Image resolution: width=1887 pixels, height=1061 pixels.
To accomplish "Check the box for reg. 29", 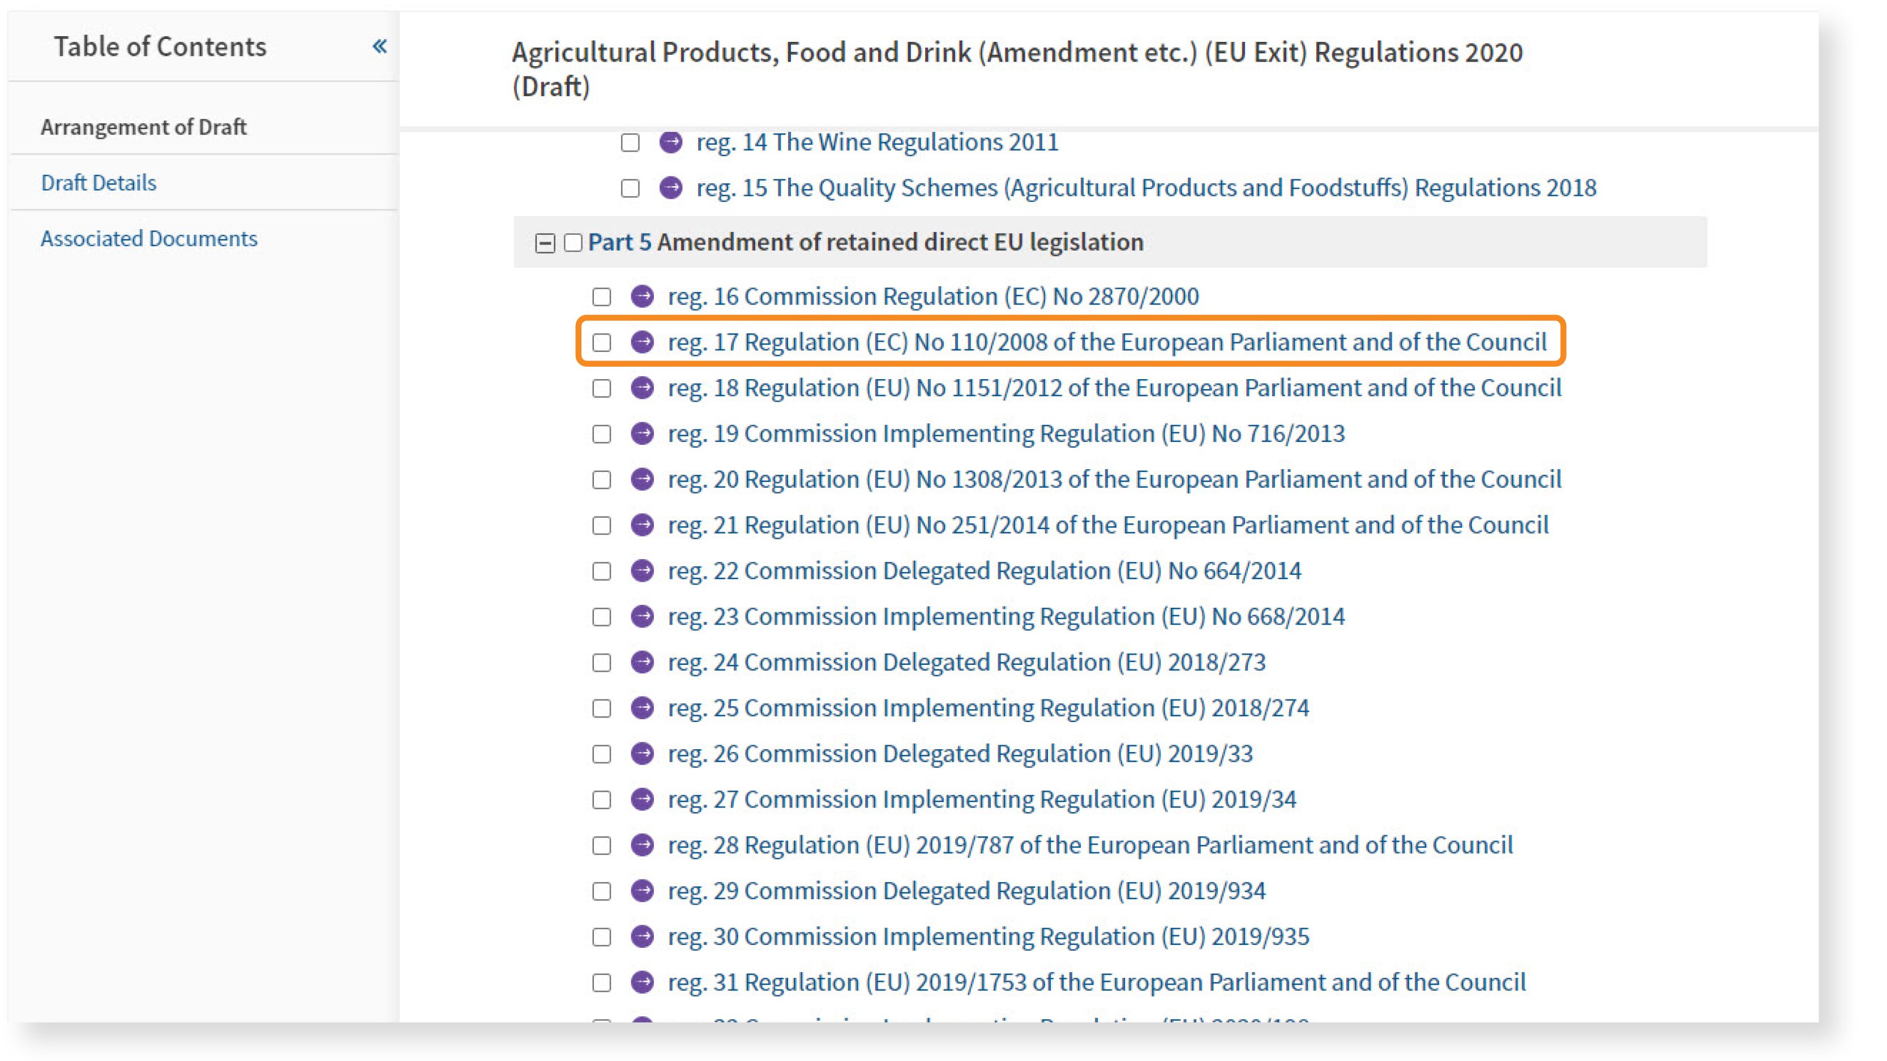I will point(601,892).
